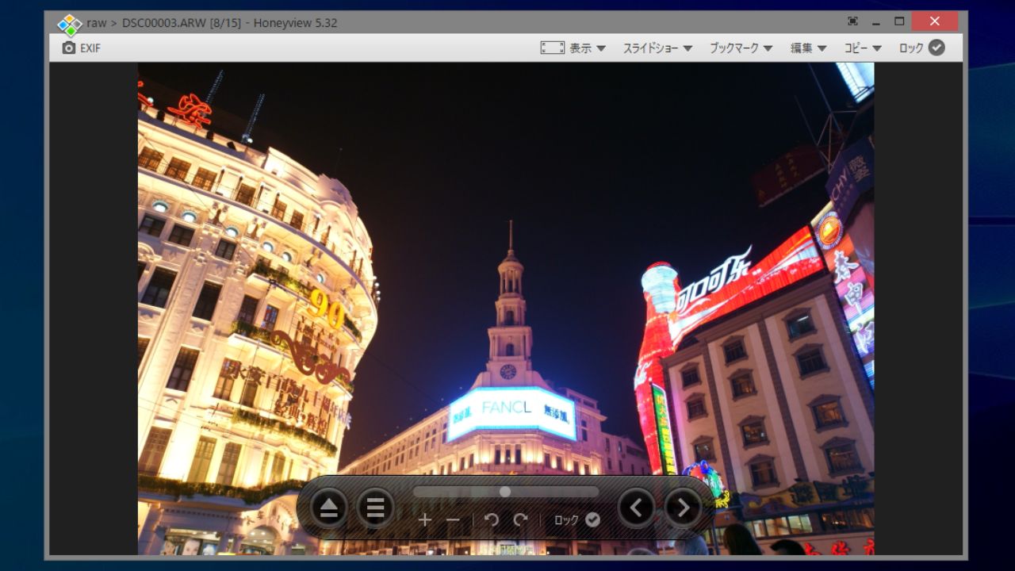Screen dimensions: 1015x571
Task: Expand the スライドショー dropdown
Action: pyautogui.click(x=657, y=48)
